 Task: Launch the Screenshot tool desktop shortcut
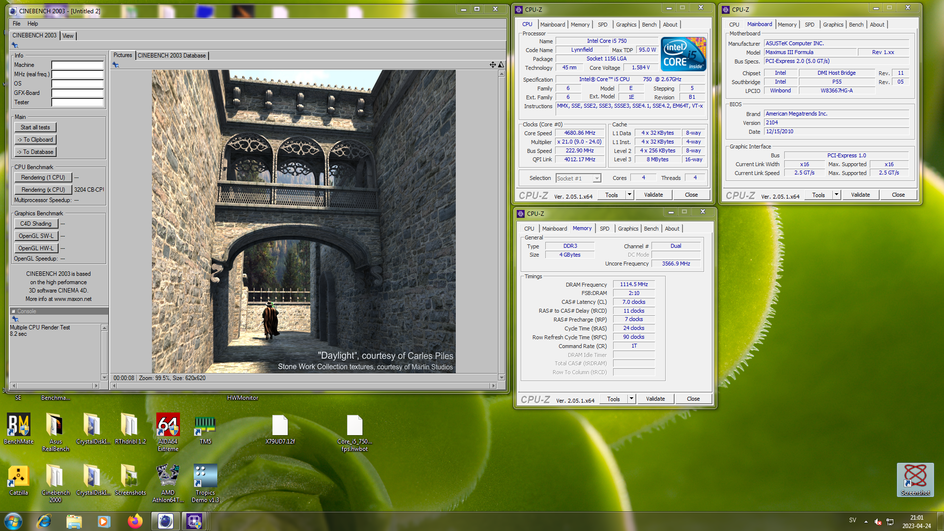tap(915, 480)
